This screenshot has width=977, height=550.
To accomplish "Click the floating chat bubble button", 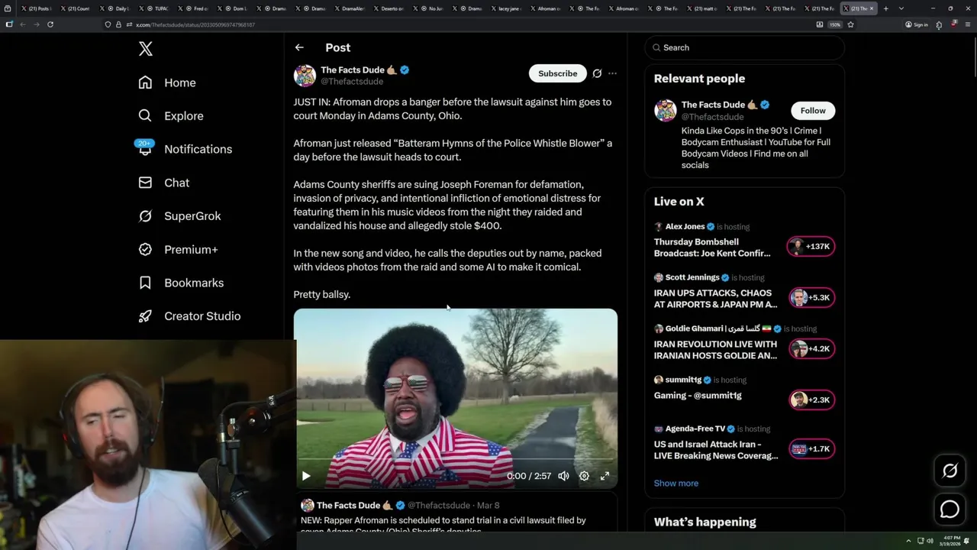I will coord(950,509).
